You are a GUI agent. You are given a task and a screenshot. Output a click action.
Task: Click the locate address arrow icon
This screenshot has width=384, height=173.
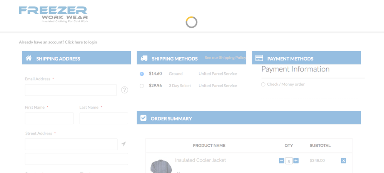pos(124,144)
